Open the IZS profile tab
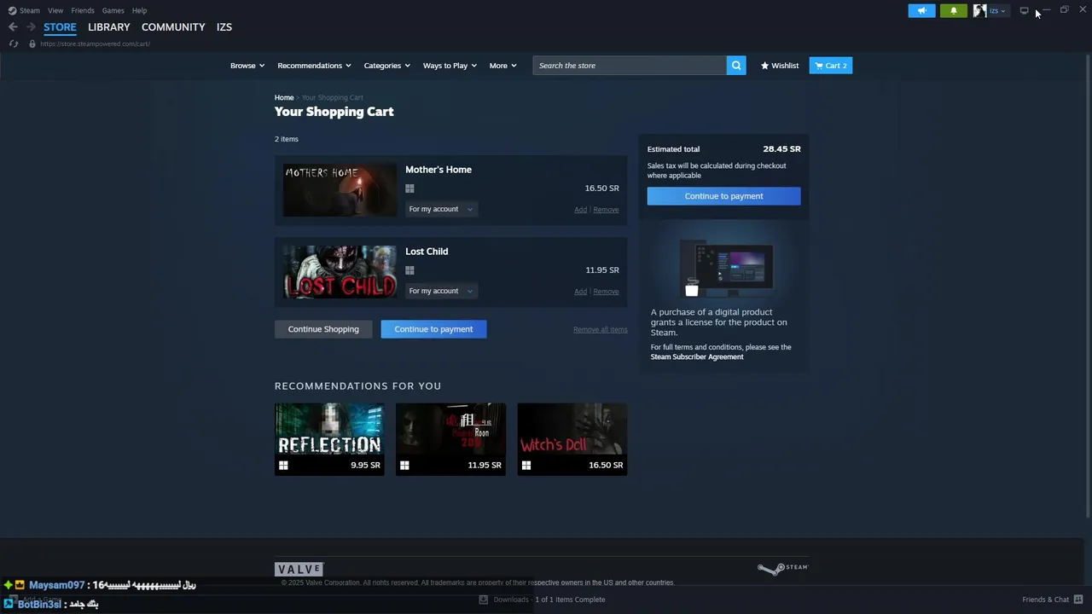Screen dimensions: 1092x614 (x=224, y=27)
